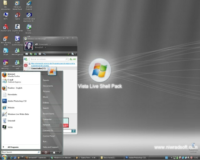Open Outlook Express E-mail entry

pos(21,81)
